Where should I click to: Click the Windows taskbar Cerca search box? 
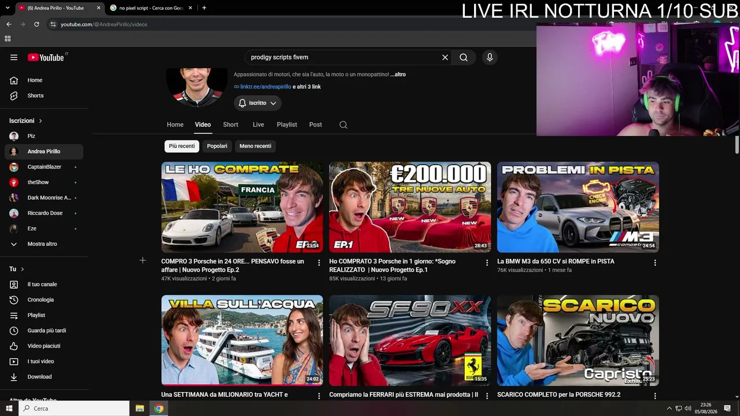(74, 408)
